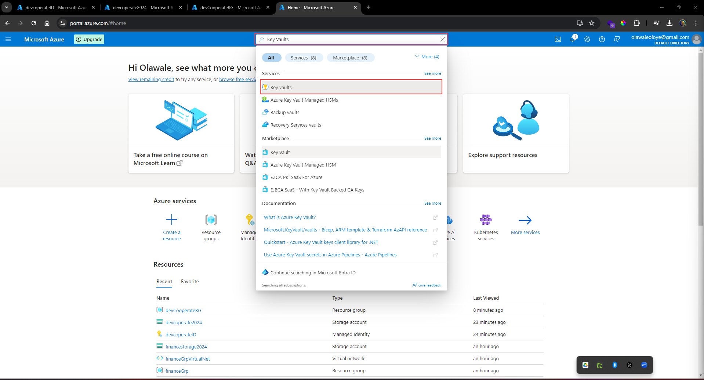Expand the More (4) filter
The image size is (704, 380).
427,56
